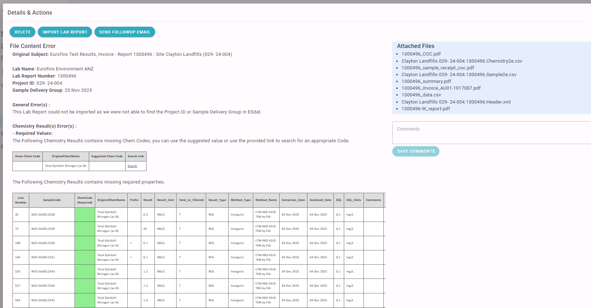The width and height of the screenshot is (591, 308).
Task: Select Clayton Landfills Chemistry2e.csv file
Action: [462, 61]
